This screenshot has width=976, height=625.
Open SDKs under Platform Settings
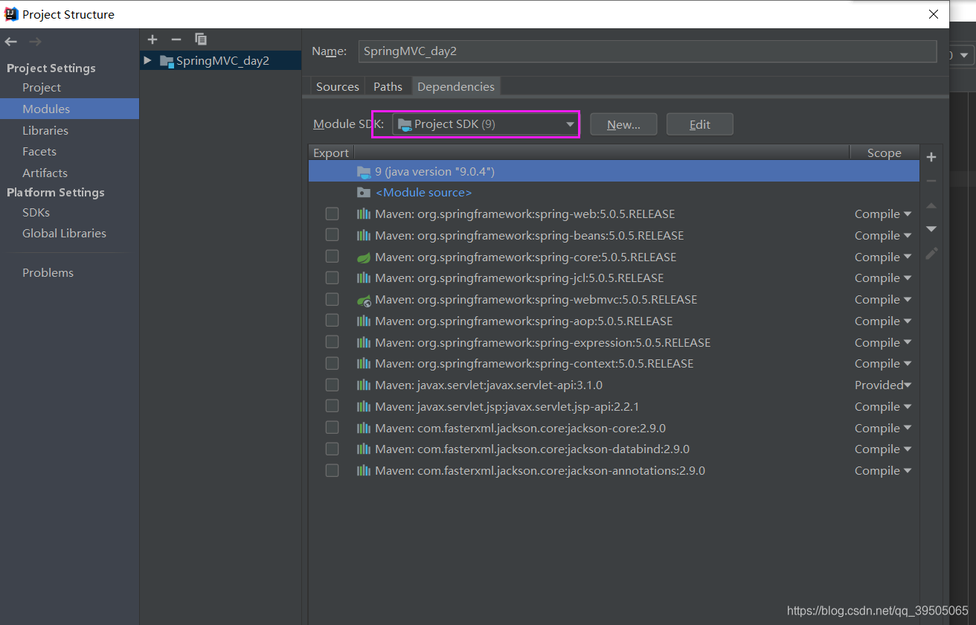click(x=36, y=213)
